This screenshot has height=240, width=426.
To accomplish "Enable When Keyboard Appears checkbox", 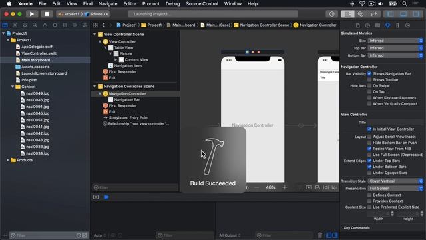I will [x=369, y=97].
